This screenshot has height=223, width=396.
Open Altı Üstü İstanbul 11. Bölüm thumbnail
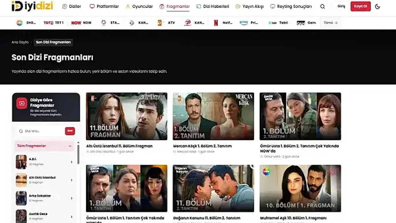127,116
